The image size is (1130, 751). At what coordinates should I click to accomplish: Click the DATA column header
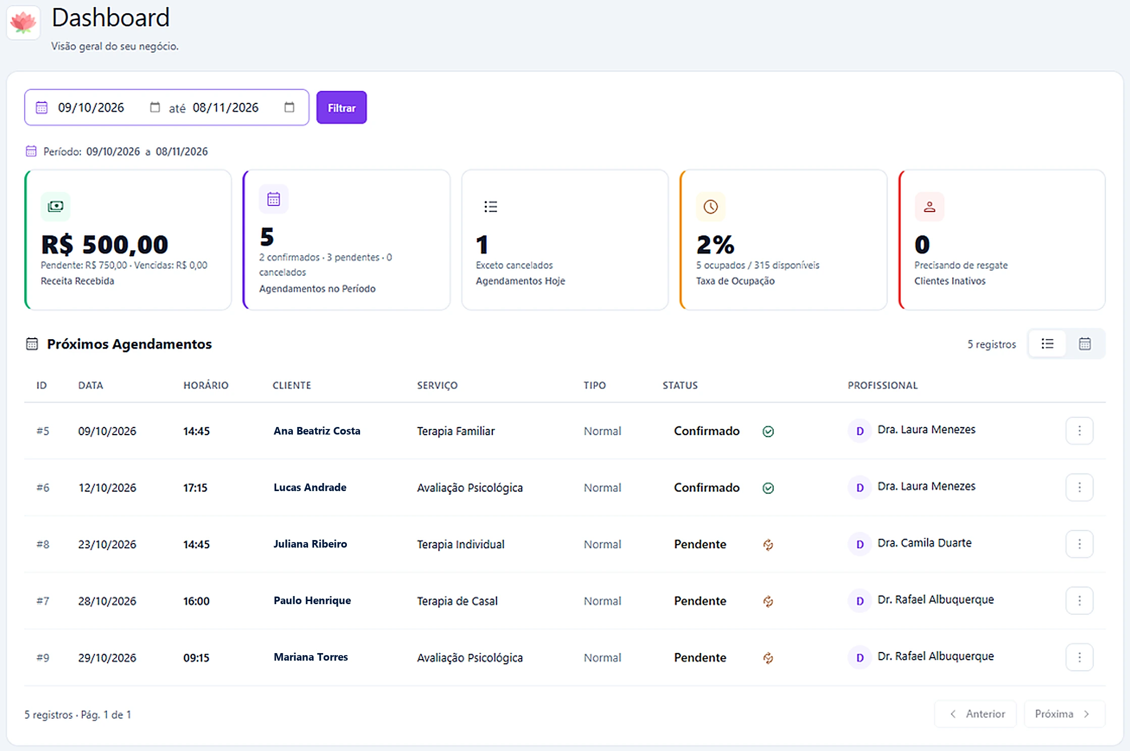click(x=91, y=385)
